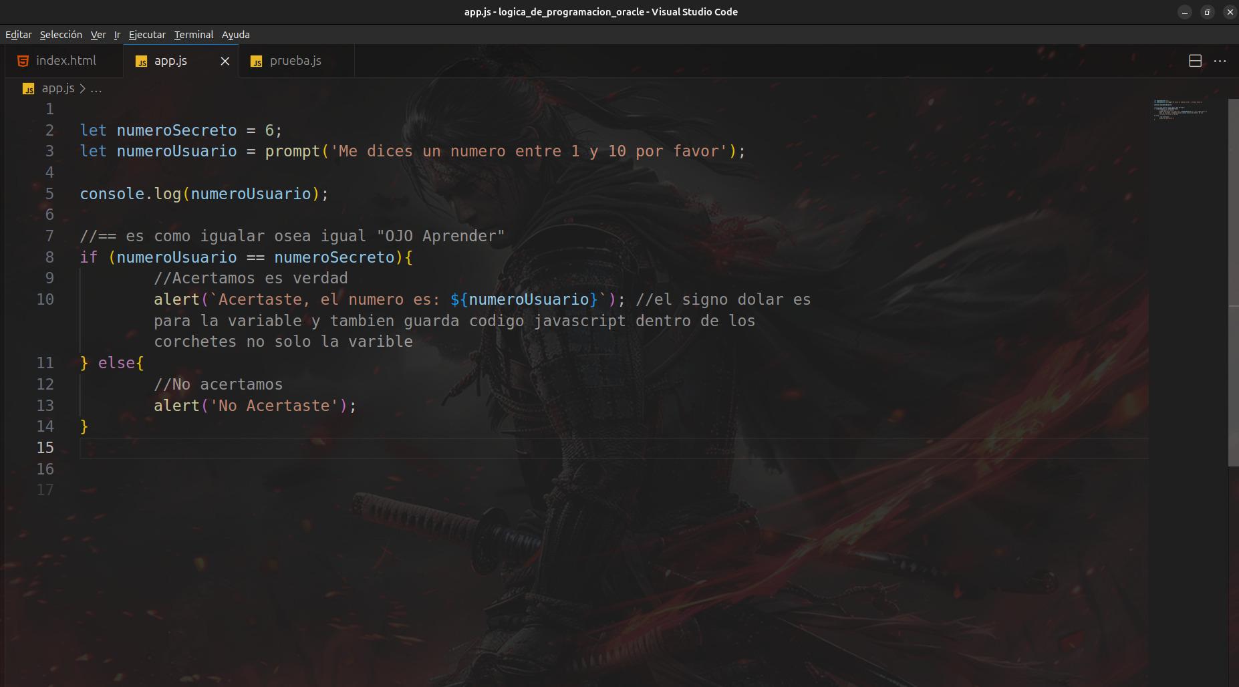1239x687 pixels.
Task: Click line number 10 in the gutter
Action: tap(45, 299)
